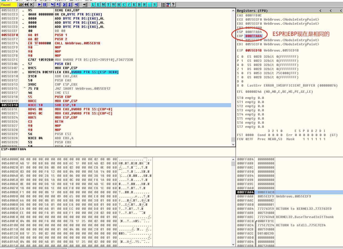Select the PUSH 2 instruction at 0055ECF2
343x249 pixels.
(x=116, y=39)
